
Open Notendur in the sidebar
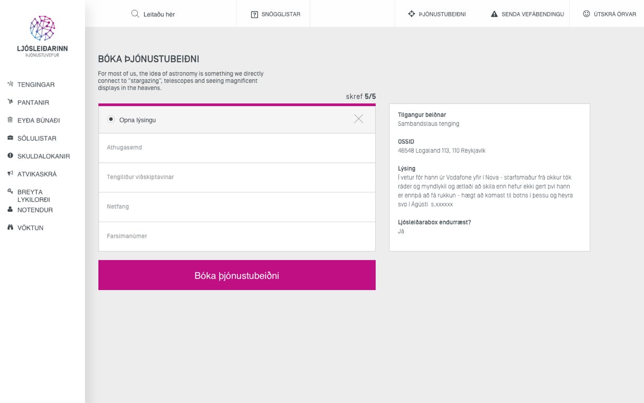pyautogui.click(x=35, y=210)
